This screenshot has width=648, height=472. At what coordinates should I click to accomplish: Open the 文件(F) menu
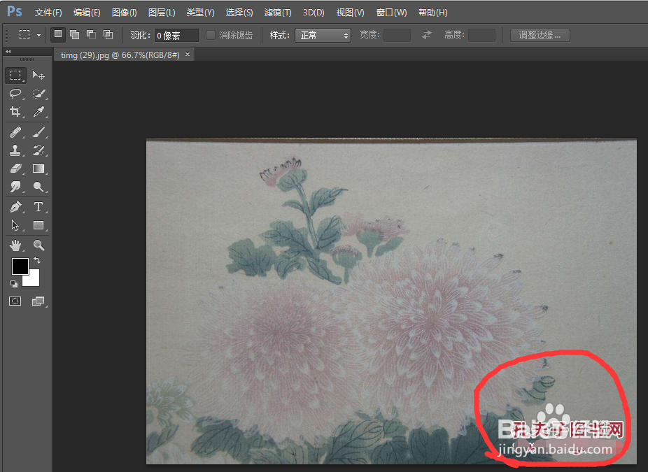[48, 13]
